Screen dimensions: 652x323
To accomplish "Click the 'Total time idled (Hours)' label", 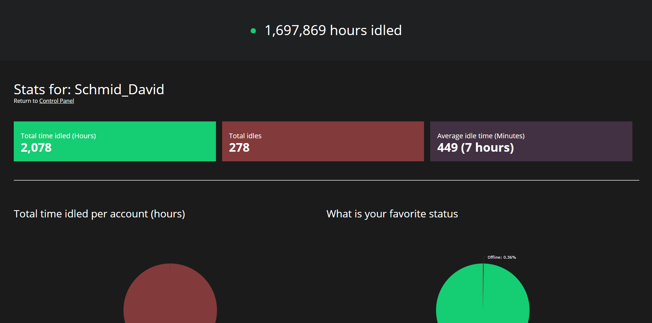I will (x=58, y=136).
